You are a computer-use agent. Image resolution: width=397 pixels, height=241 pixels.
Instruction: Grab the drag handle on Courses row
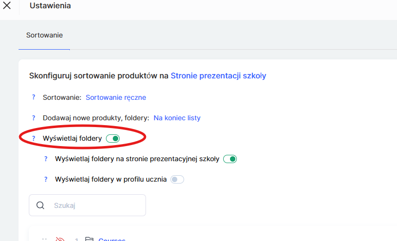click(44, 240)
